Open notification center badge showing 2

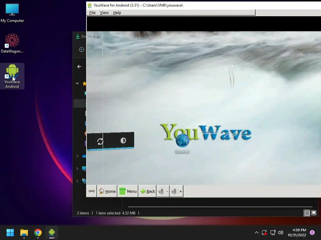click(x=312, y=232)
